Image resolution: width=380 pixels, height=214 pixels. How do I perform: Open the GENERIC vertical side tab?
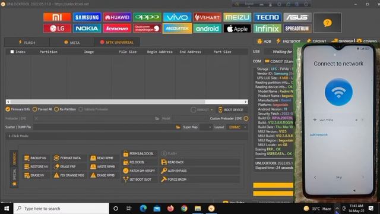(14, 159)
